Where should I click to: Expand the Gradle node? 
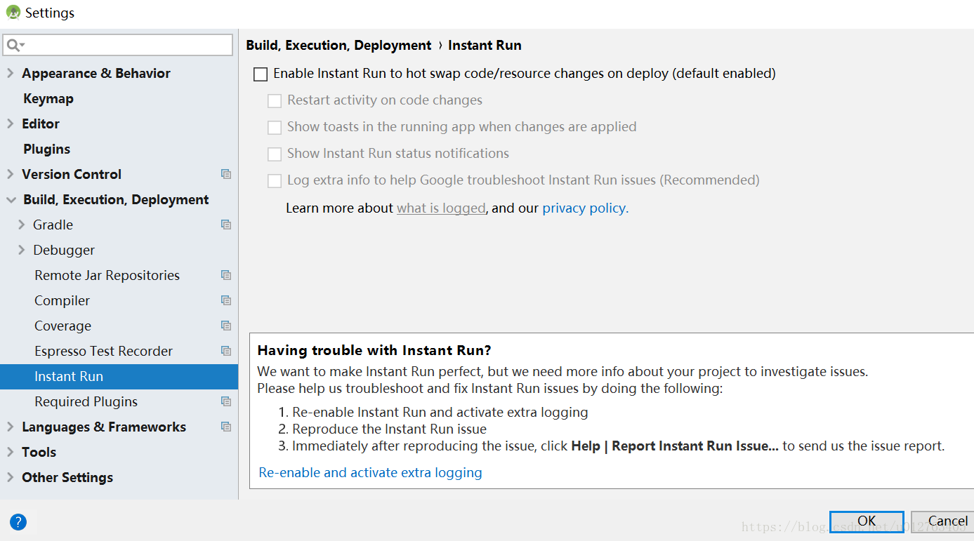21,225
